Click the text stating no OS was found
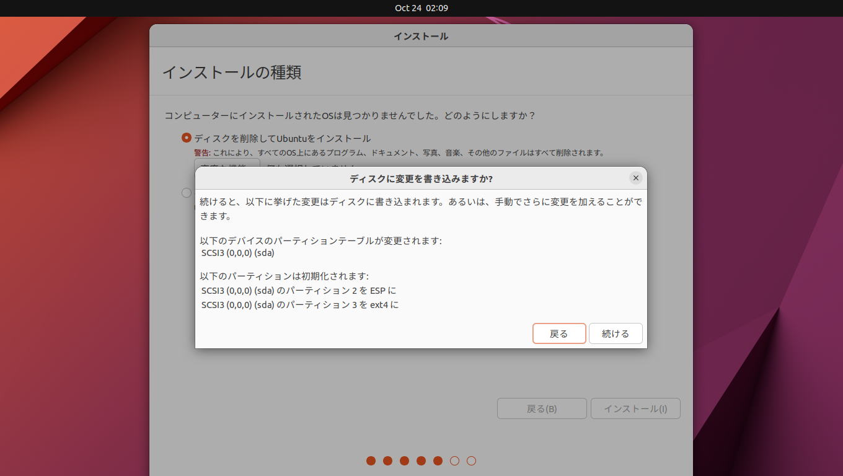 pyautogui.click(x=350, y=116)
